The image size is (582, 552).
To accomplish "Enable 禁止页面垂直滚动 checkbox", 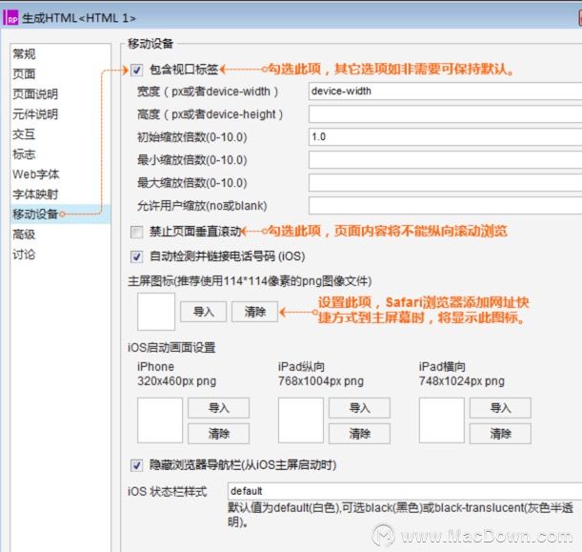I will [136, 233].
